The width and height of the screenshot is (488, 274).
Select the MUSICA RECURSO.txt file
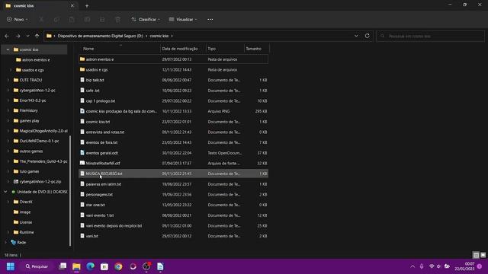tap(173, 174)
